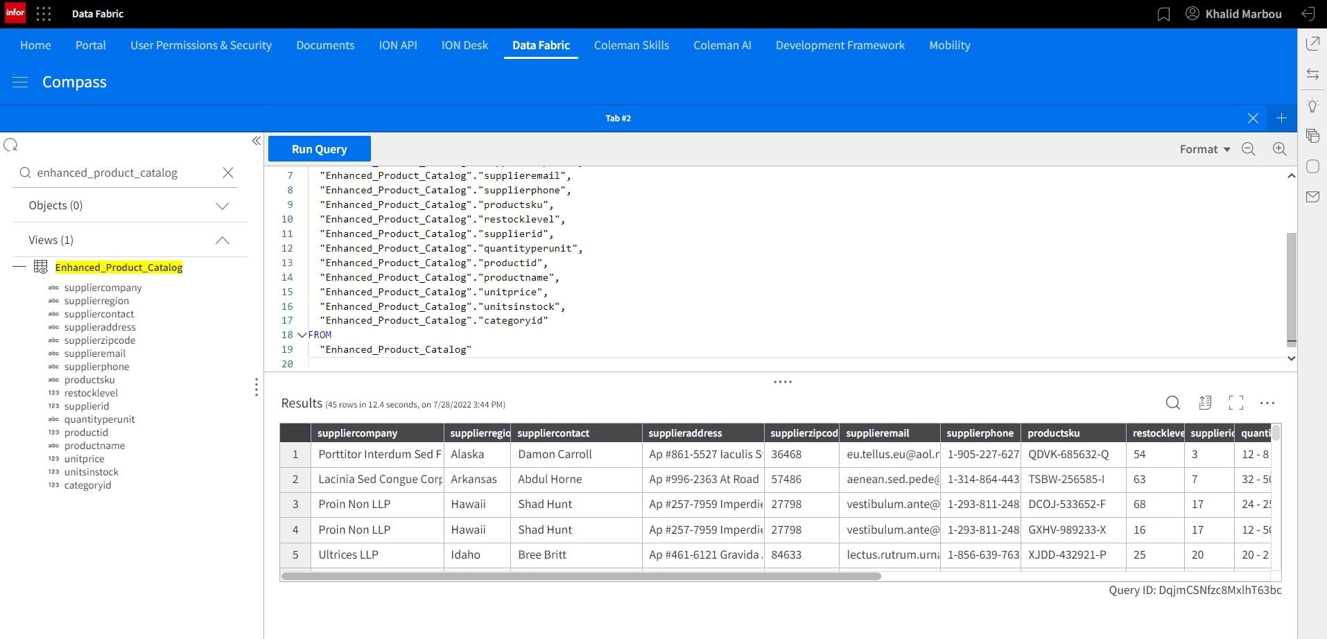Click the horizontal splitter dots above Results
The image size is (1327, 639).
pyautogui.click(x=783, y=382)
